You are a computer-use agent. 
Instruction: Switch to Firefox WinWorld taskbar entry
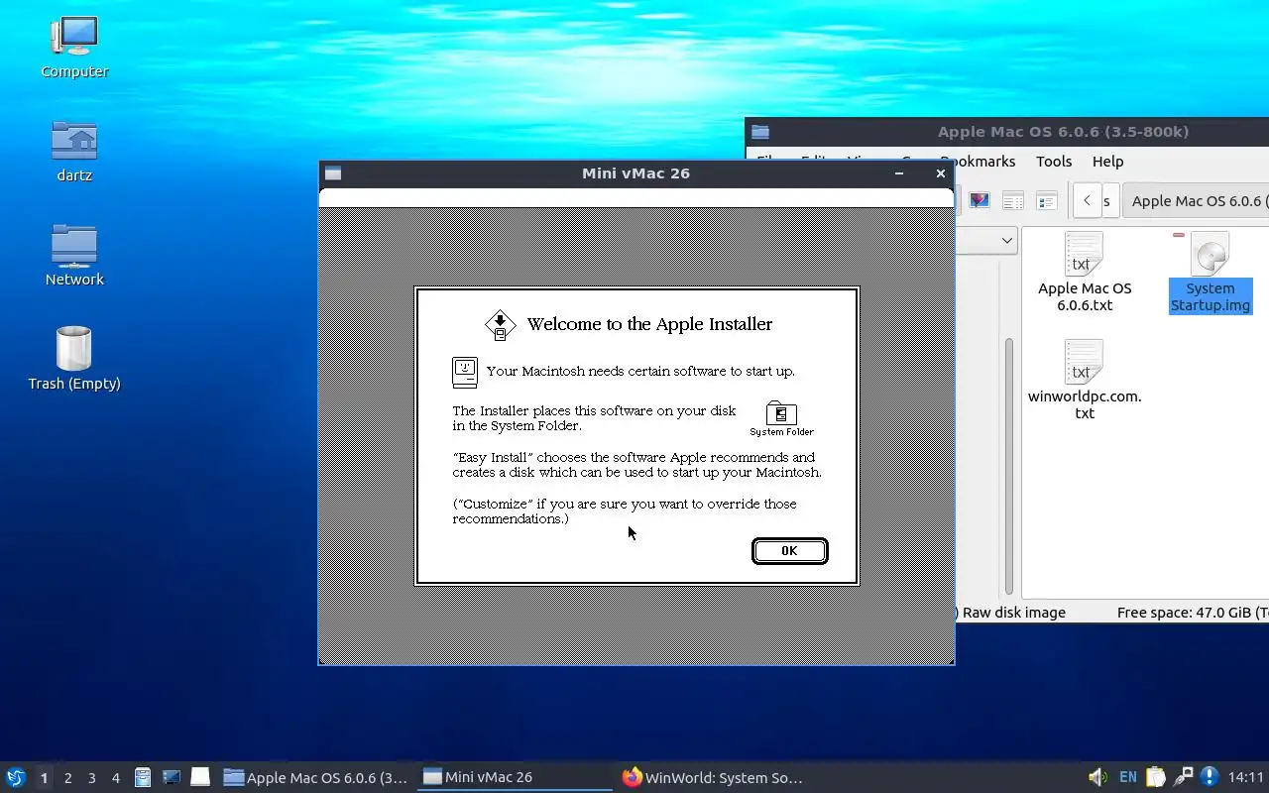[x=713, y=778]
